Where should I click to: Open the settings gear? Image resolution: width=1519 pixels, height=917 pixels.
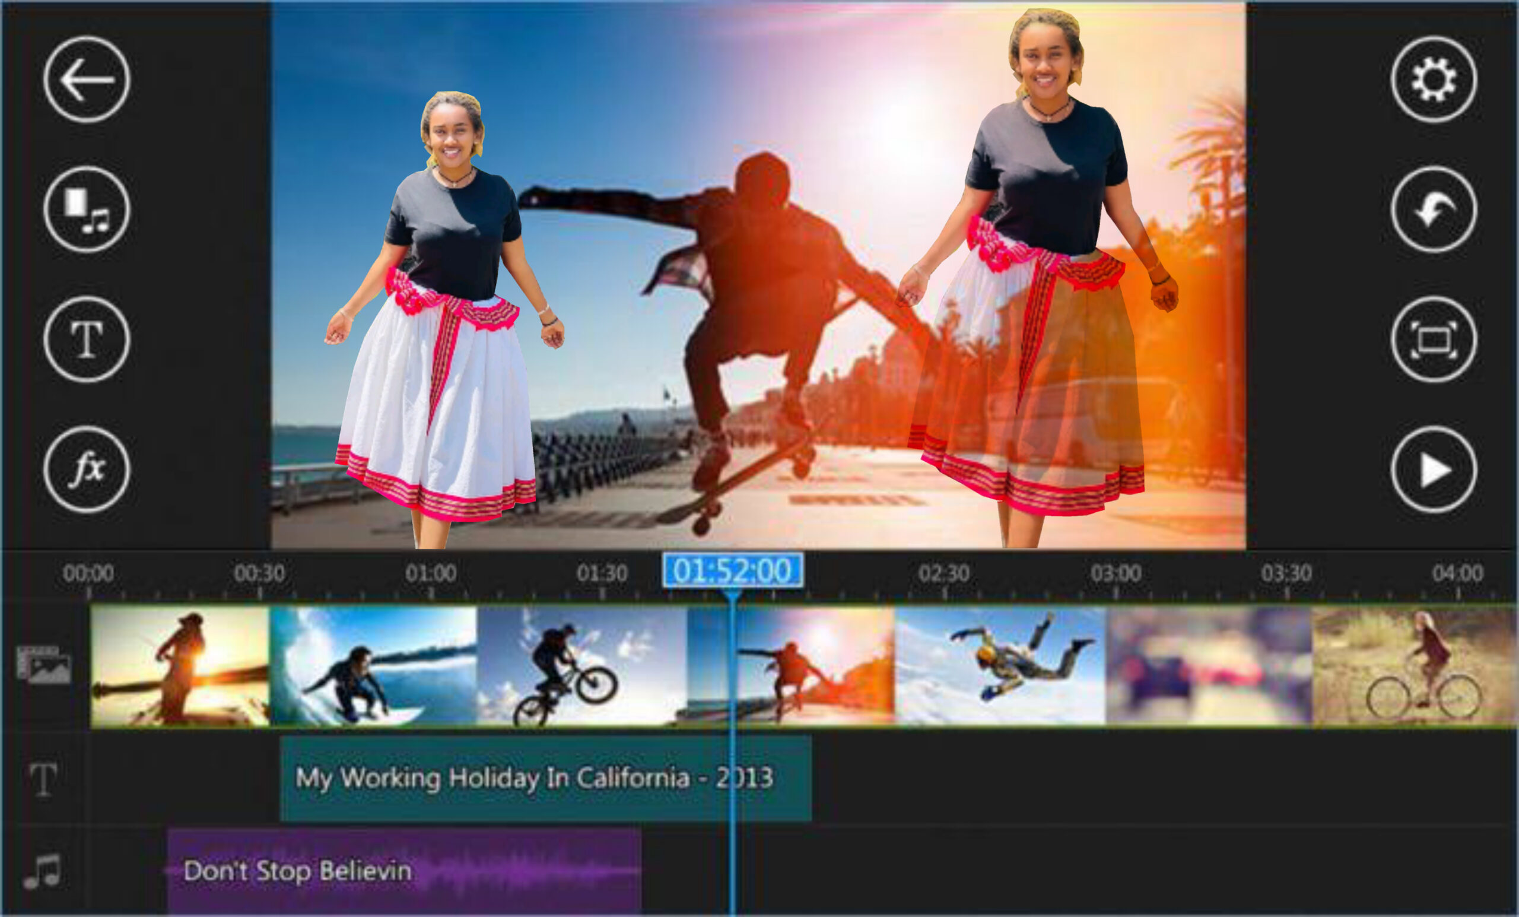pos(1434,80)
